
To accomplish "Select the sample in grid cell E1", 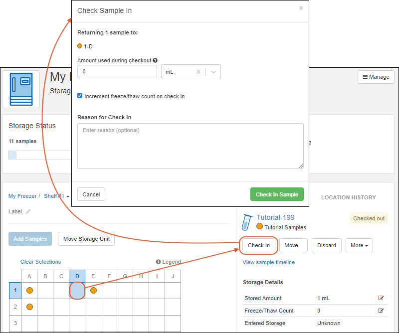I will [93, 290].
